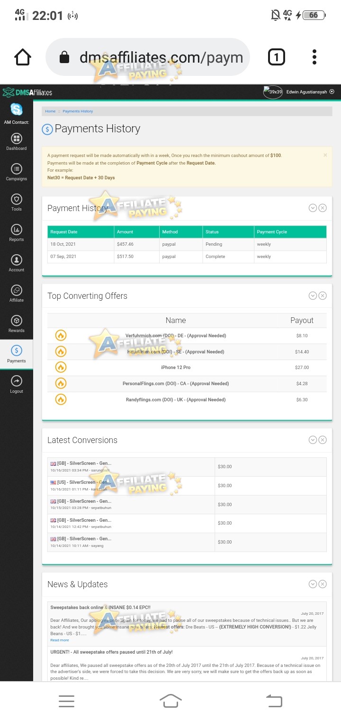Open the iPhone 12 Pro offer
Screen dimensions: 341x721
(176, 367)
